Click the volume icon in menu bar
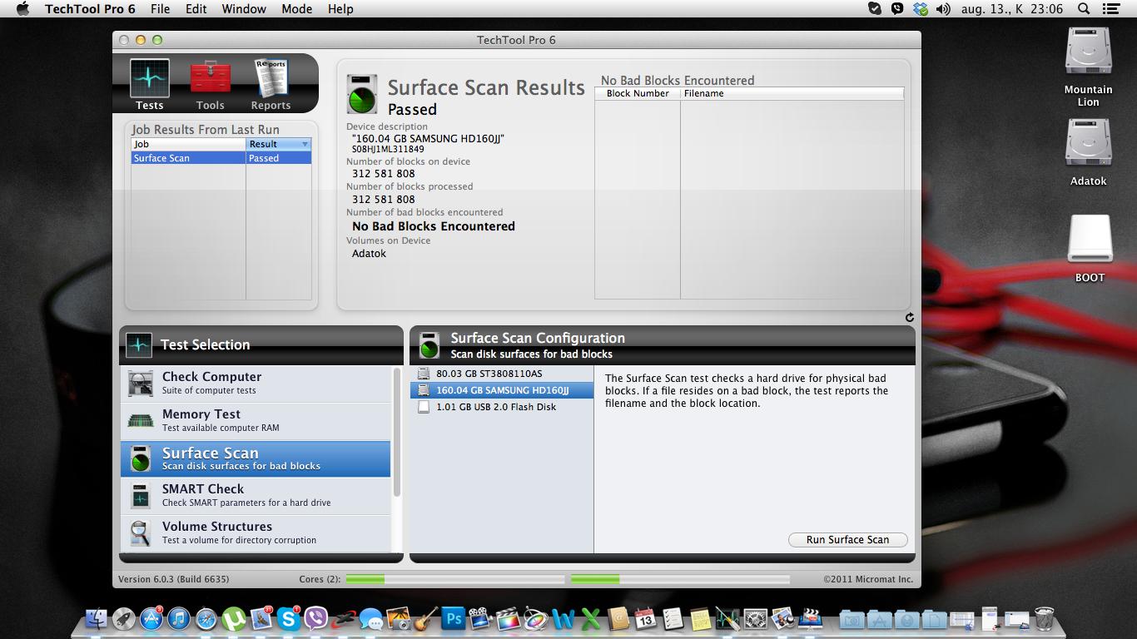1137x639 pixels. tap(943, 9)
